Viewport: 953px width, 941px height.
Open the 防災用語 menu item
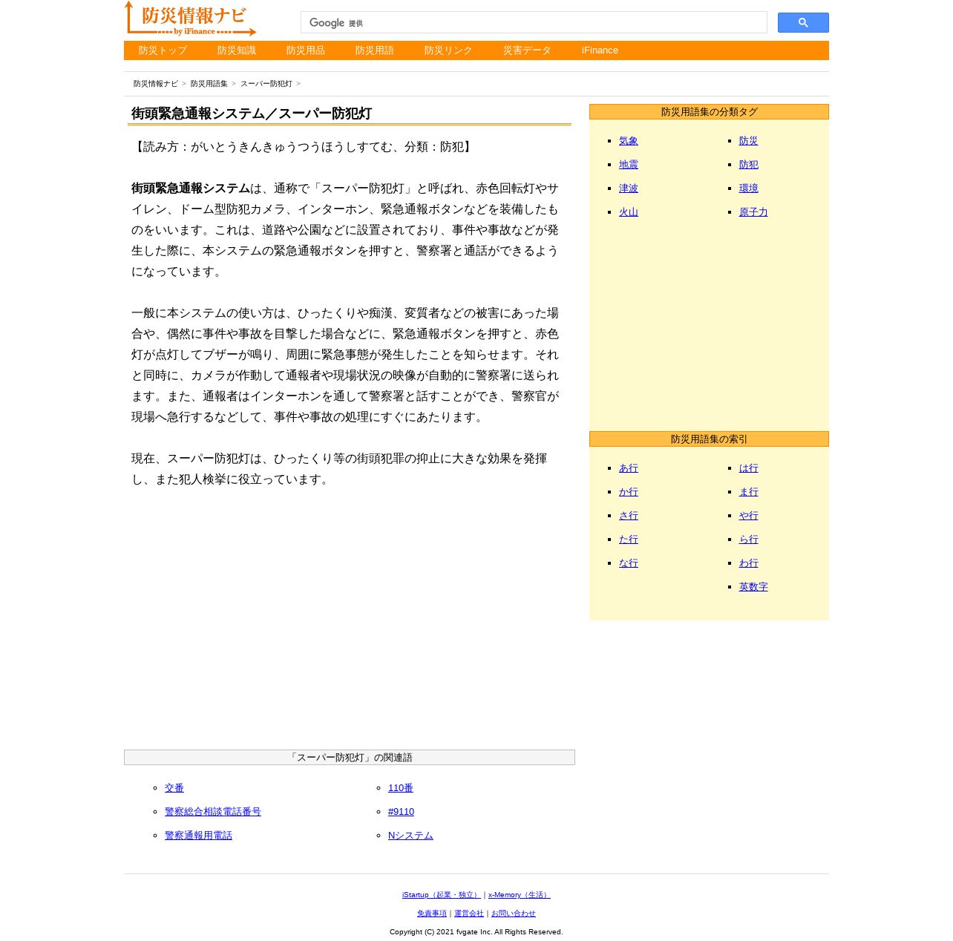(375, 50)
